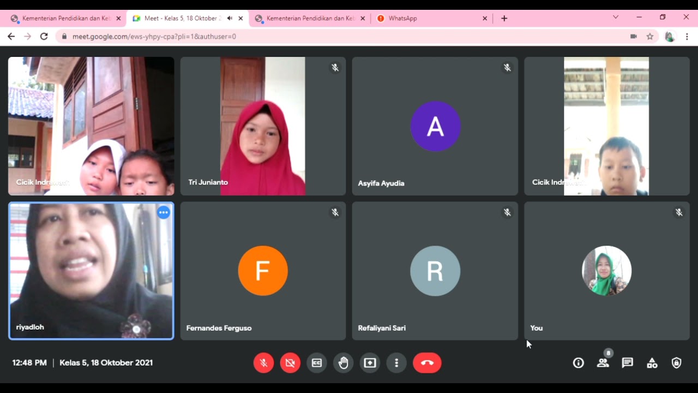
Task: Open more options three-dot menu in call controls
Action: tap(396, 363)
